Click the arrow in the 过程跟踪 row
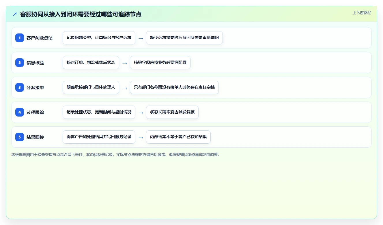The height and width of the screenshot is (225, 383). 141,112
